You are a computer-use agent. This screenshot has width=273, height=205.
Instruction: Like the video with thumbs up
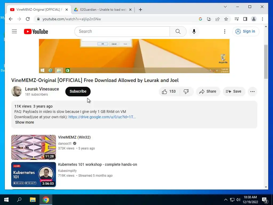click(169, 91)
